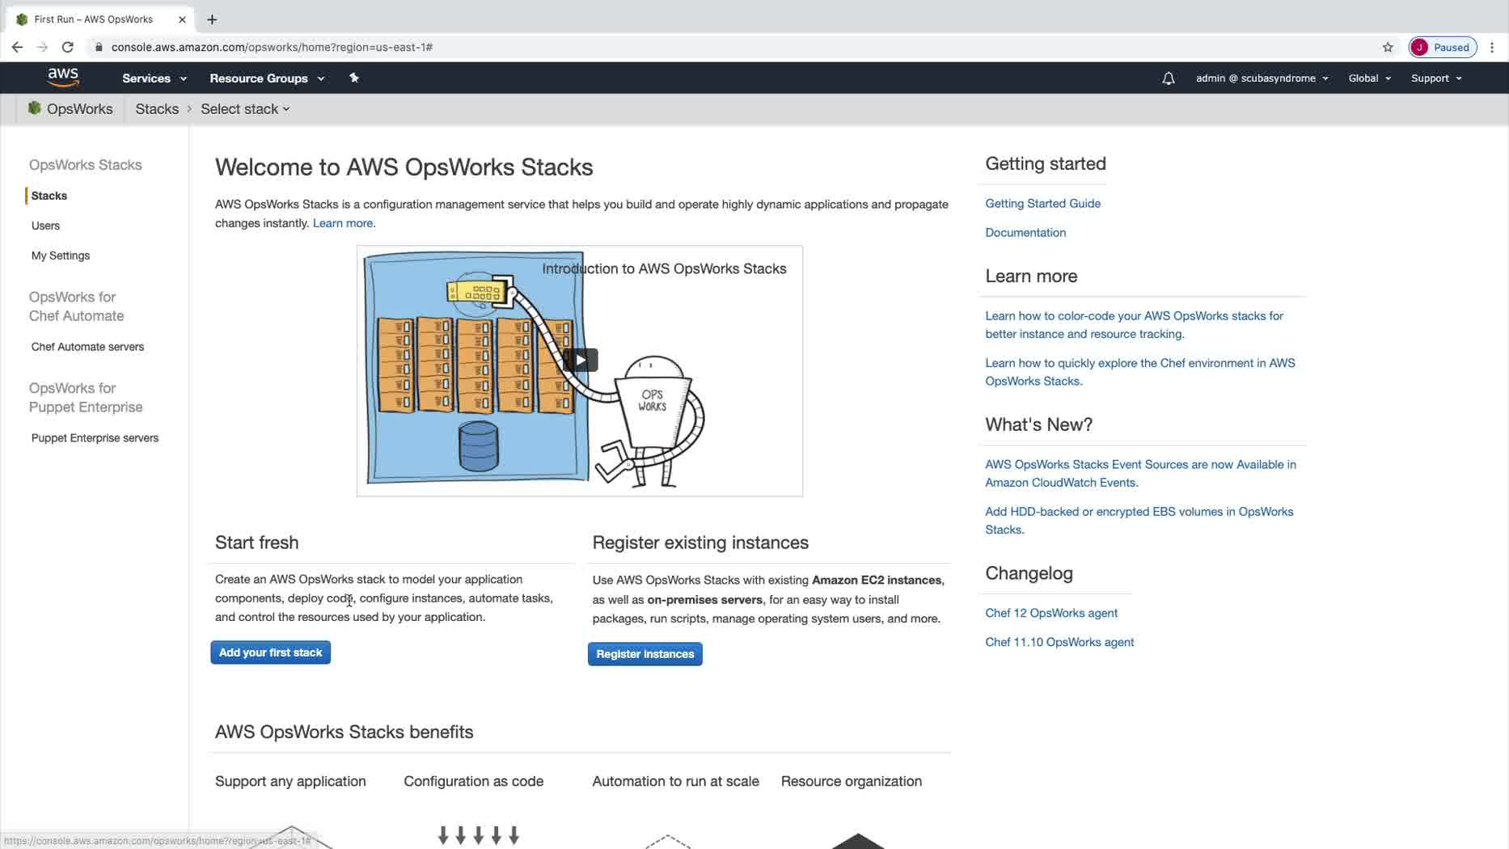
Task: Click the pin shortcuts icon in navbar
Action: (x=353, y=78)
